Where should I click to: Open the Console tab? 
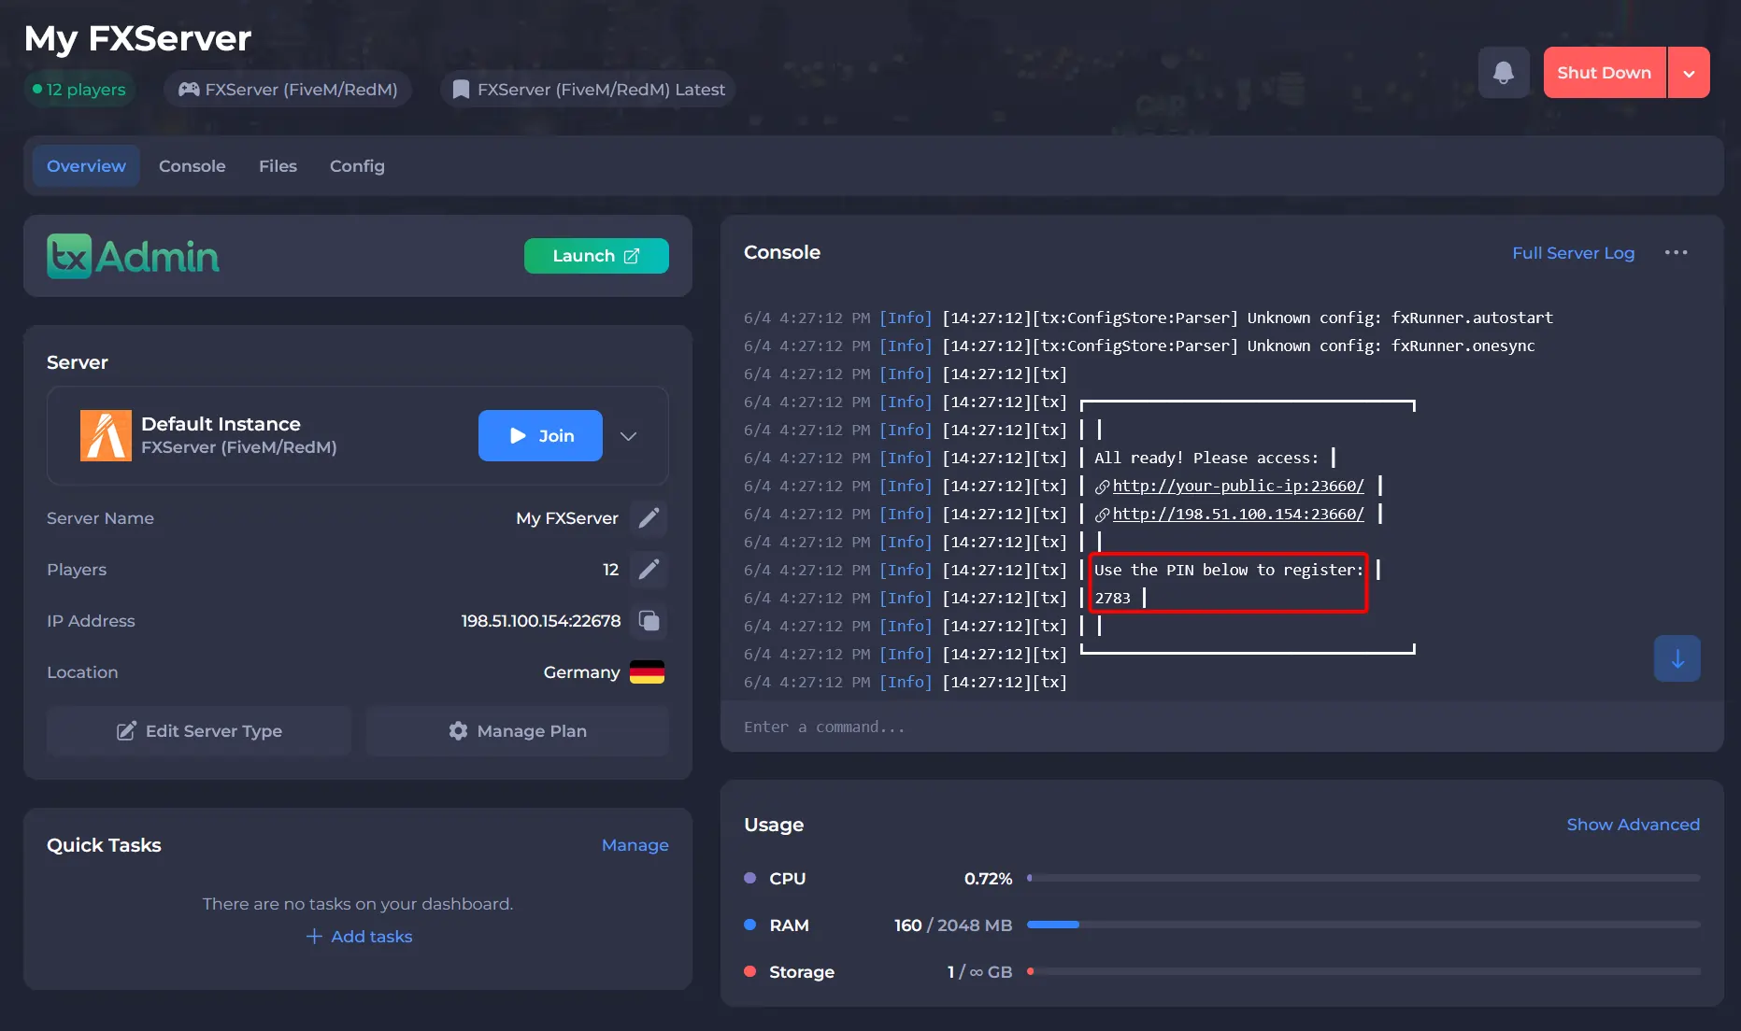point(193,165)
